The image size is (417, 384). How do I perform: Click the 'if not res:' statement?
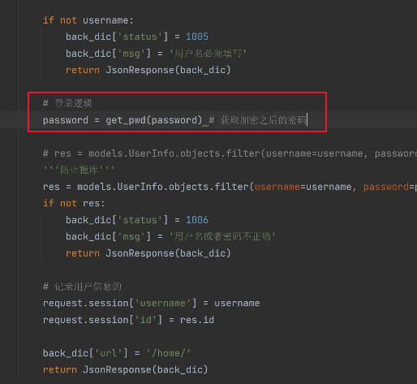click(74, 203)
